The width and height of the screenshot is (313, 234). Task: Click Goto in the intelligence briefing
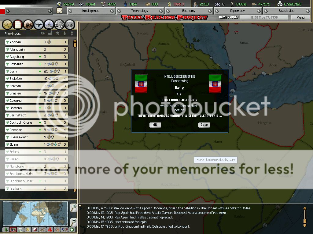(204, 125)
